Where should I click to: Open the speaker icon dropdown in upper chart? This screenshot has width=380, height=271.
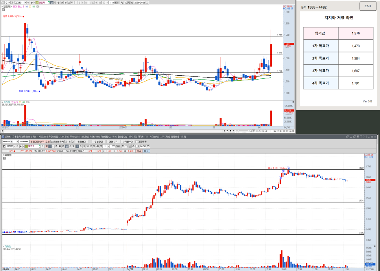pos(34,3)
